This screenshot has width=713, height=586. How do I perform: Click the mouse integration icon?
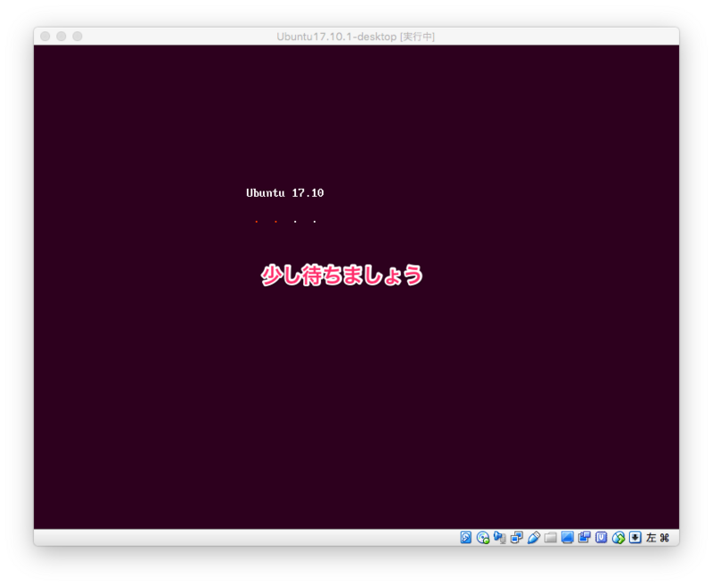(x=619, y=537)
